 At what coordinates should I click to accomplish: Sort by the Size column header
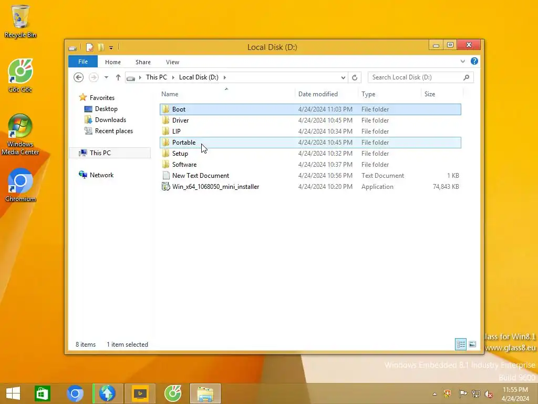[442, 94]
